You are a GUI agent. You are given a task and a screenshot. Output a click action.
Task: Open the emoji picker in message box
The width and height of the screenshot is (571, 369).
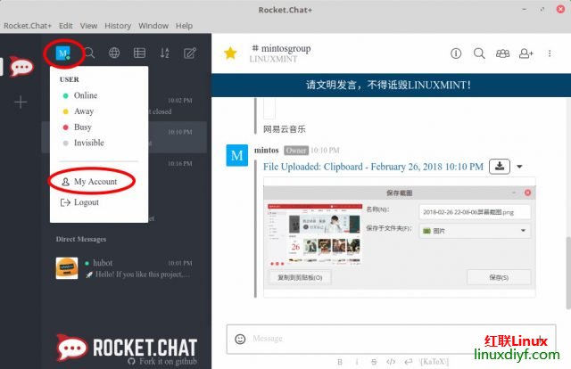pos(240,339)
